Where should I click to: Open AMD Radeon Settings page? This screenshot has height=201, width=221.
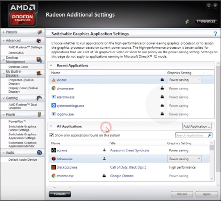(x=25, y=47)
